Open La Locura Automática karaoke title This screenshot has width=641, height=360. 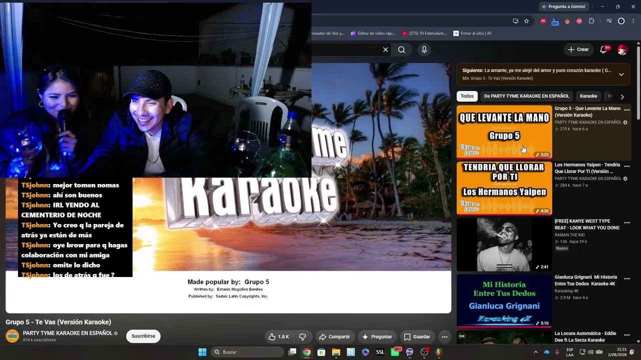(x=585, y=336)
